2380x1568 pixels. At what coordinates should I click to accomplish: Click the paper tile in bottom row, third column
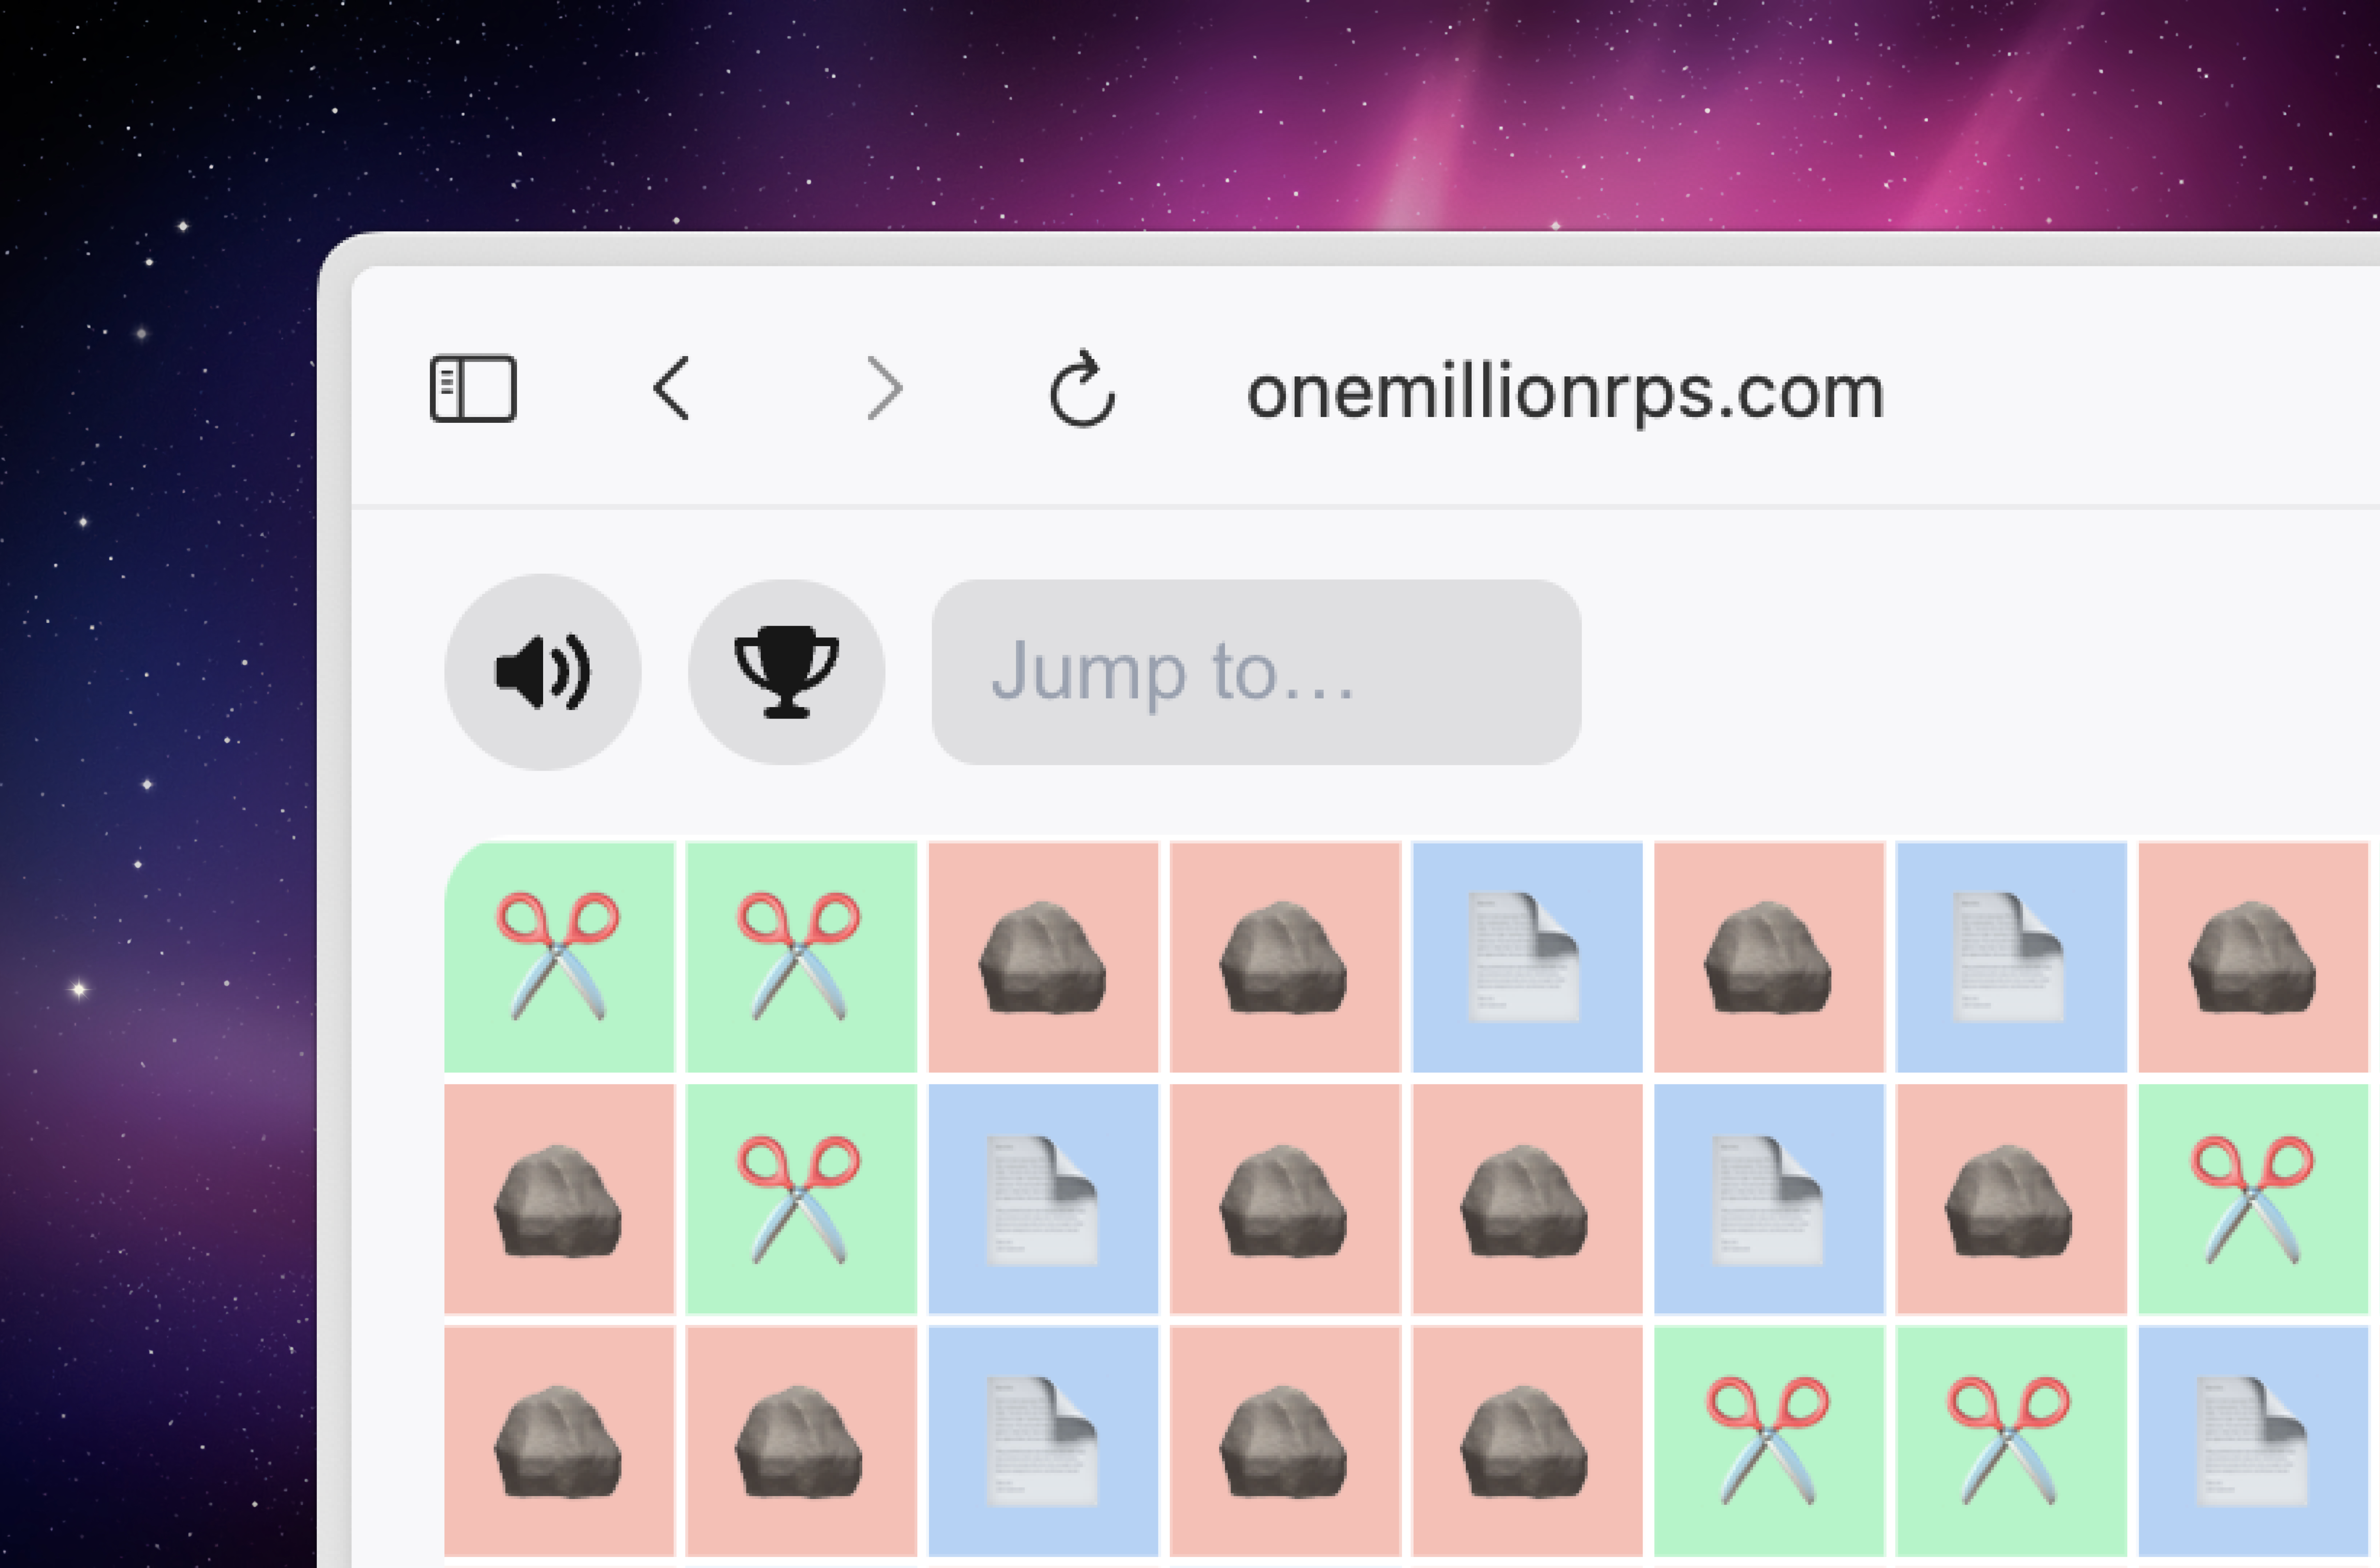coord(1043,1441)
